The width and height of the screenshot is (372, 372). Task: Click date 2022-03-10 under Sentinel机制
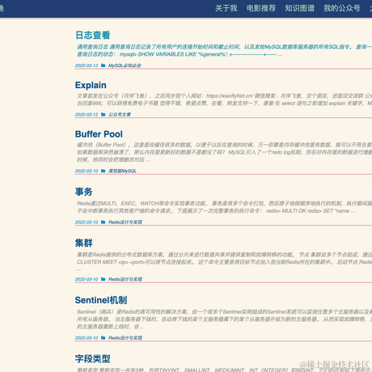pos(87,338)
